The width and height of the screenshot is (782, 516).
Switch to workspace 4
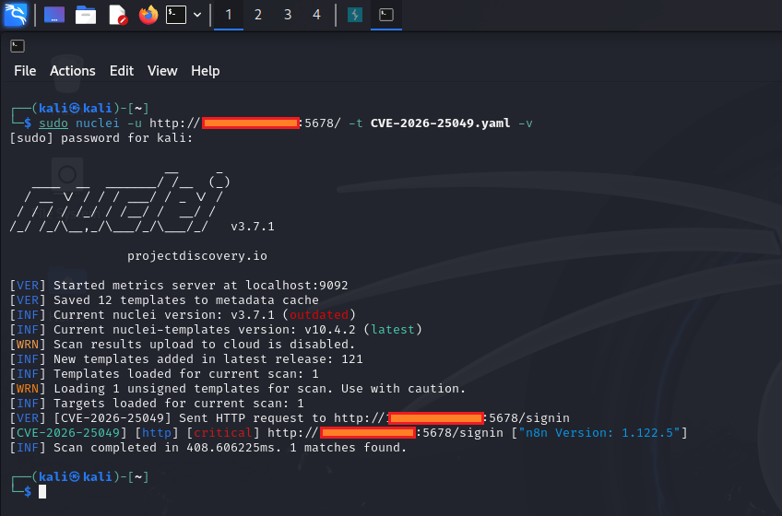point(316,15)
